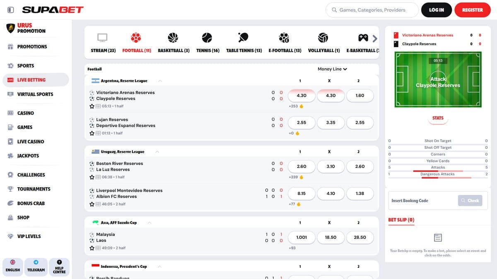Choose the Volleyball category icon
497x279 pixels.
pyautogui.click(x=323, y=38)
